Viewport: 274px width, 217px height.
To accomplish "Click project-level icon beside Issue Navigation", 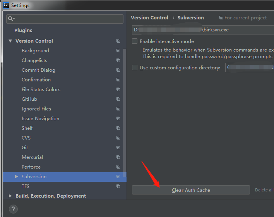I will click(118, 119).
